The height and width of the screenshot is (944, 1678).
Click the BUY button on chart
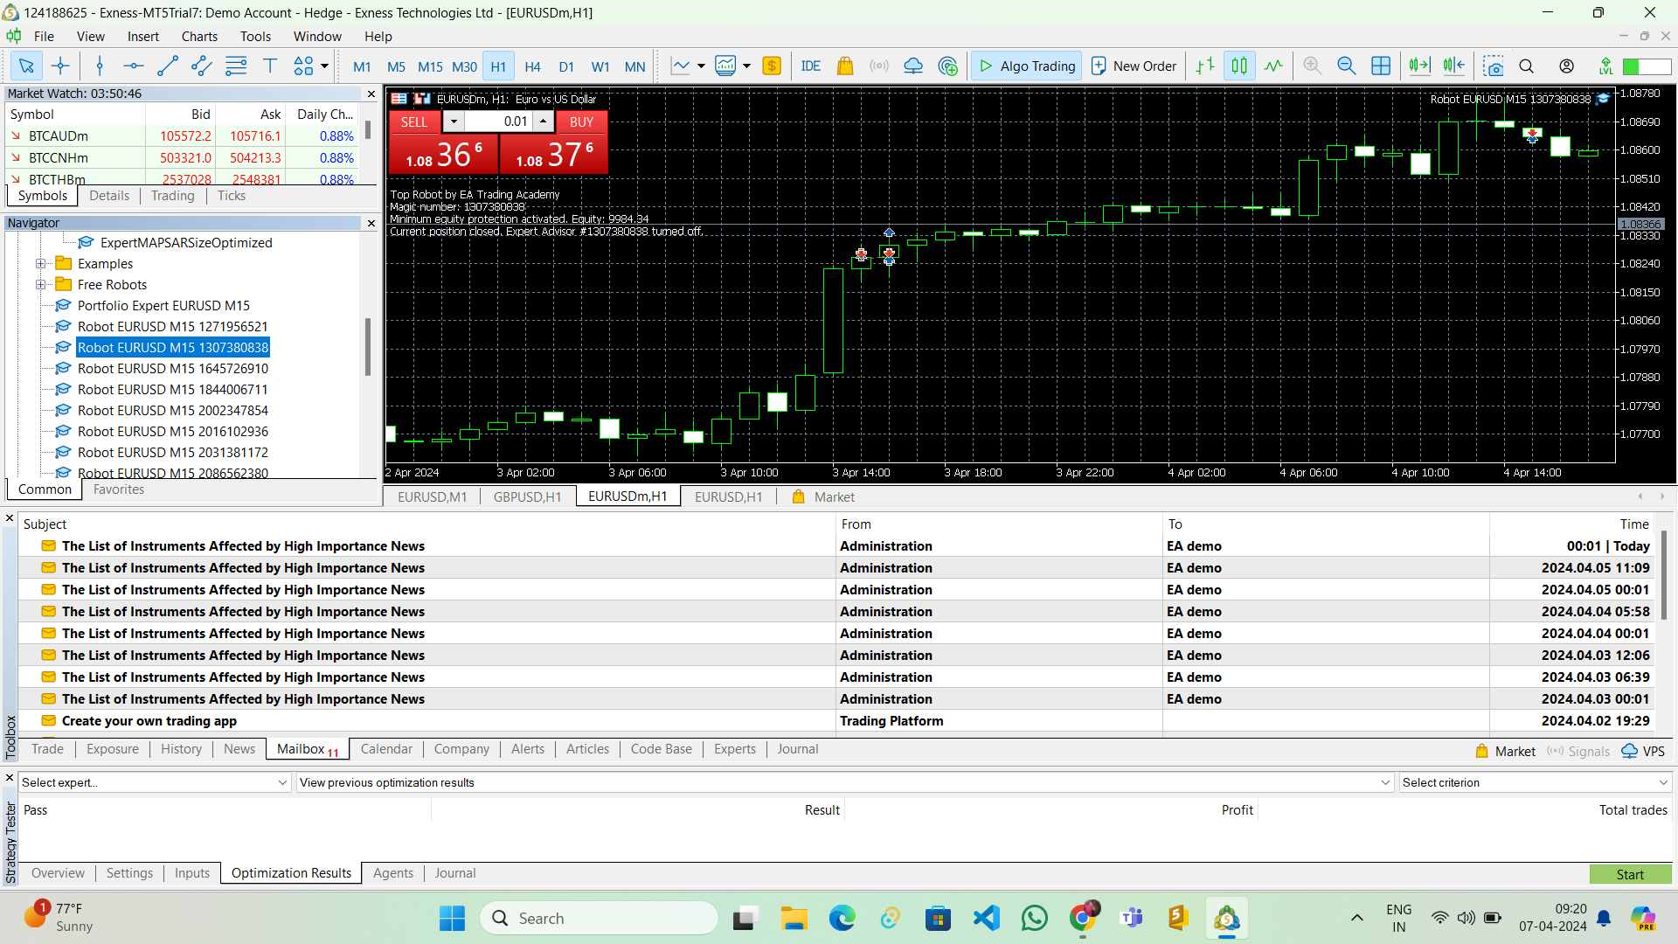tap(581, 121)
